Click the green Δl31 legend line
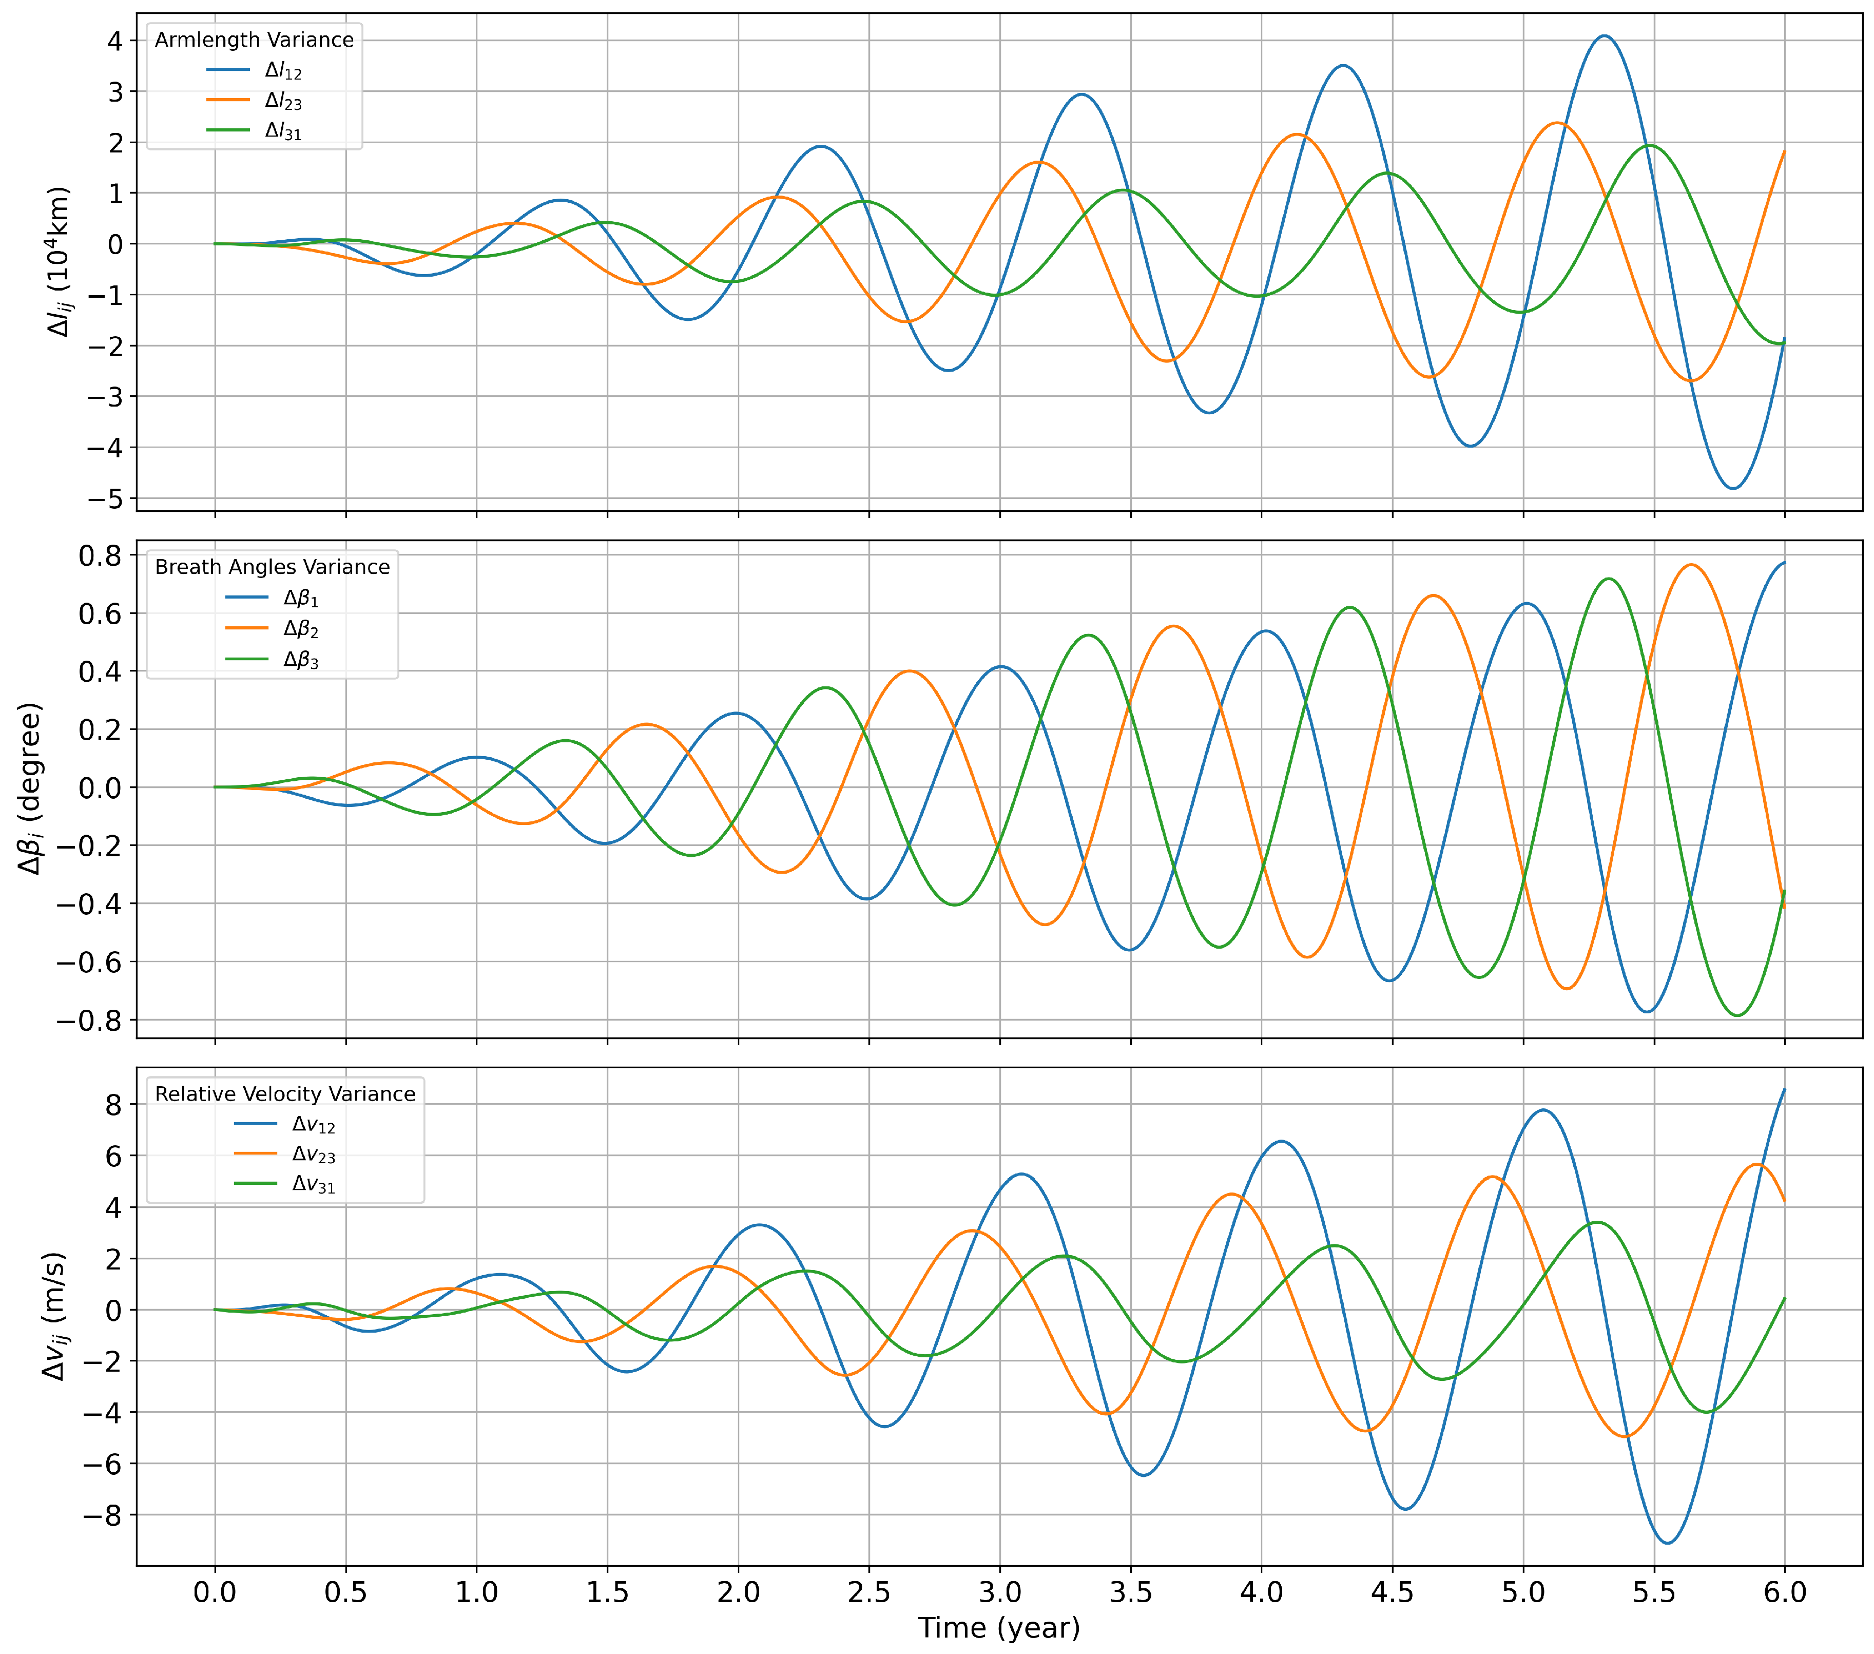Screen dimensions: 1874x1654 point(227,130)
